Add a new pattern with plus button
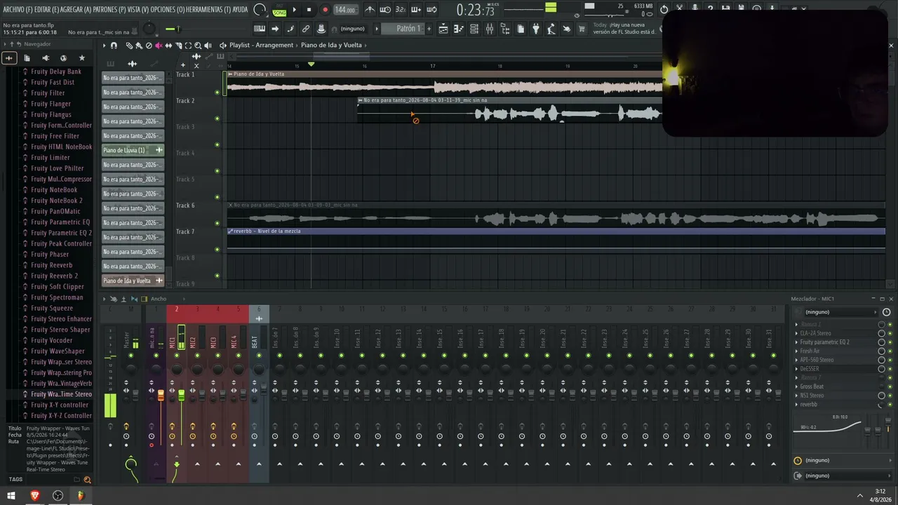The image size is (898, 505). tap(429, 29)
